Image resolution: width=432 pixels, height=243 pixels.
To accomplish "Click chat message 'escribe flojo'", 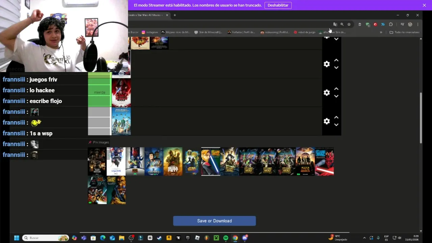I will click(x=46, y=101).
